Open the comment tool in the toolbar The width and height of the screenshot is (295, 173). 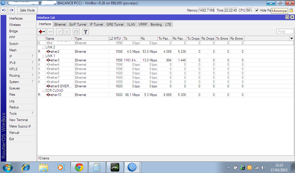[76, 32]
